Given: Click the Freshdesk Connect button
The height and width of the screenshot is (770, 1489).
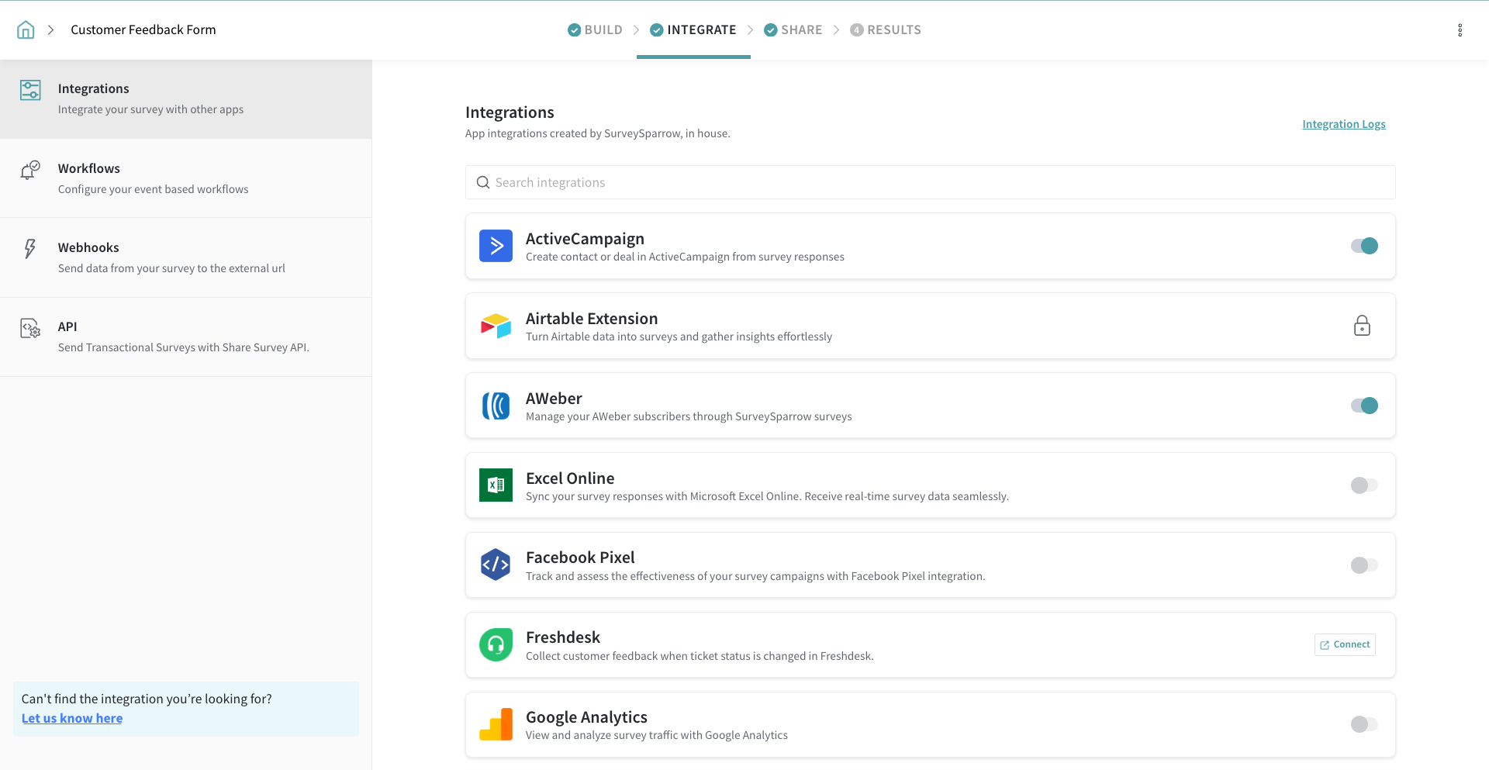Looking at the screenshot, I should [x=1345, y=645].
